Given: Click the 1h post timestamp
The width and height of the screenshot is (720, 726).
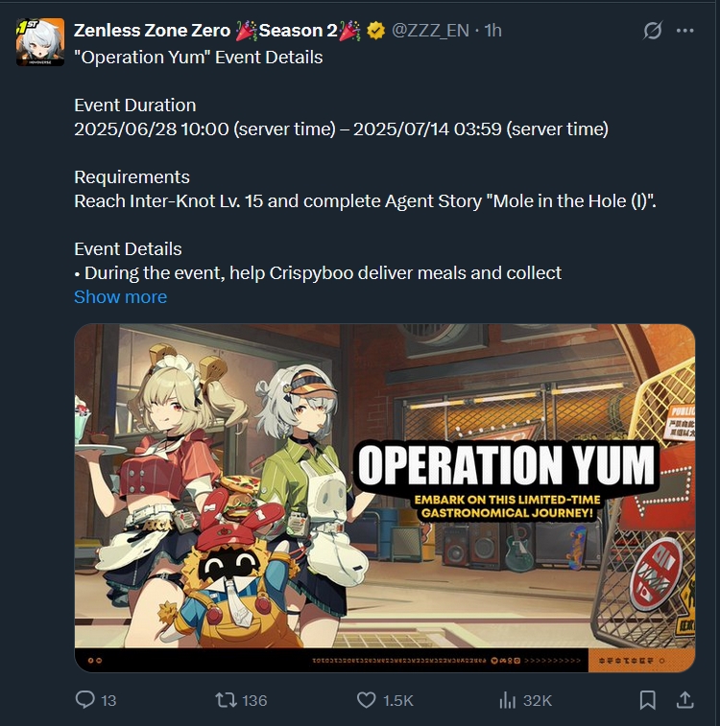Looking at the screenshot, I should click(493, 31).
